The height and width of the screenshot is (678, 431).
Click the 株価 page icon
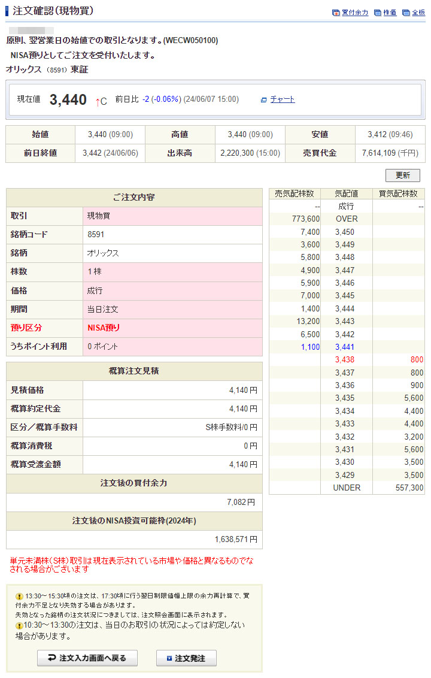tap(377, 13)
